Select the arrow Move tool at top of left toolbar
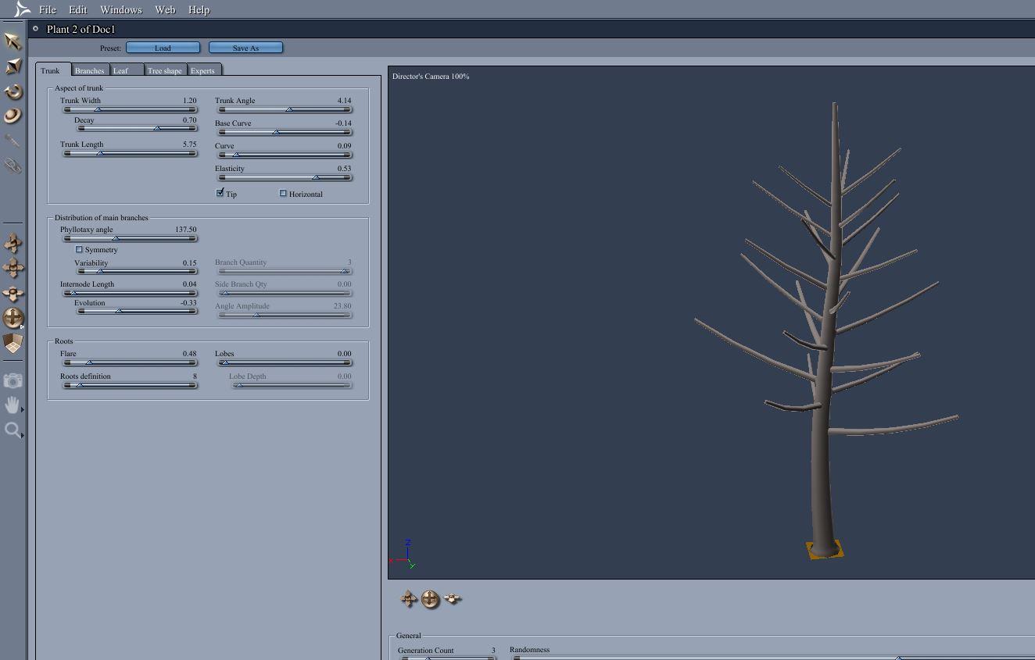Screen dimensions: 1035x660 pyautogui.click(x=13, y=41)
